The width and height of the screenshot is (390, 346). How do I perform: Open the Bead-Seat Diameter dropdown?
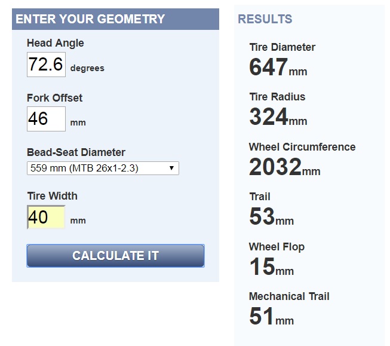103,169
